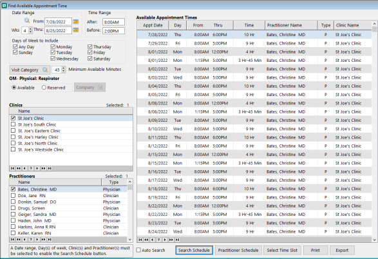Click the Export button

pyautogui.click(x=342, y=251)
